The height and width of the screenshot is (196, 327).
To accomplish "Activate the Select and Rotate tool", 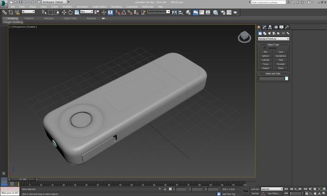I will (x=71, y=12).
